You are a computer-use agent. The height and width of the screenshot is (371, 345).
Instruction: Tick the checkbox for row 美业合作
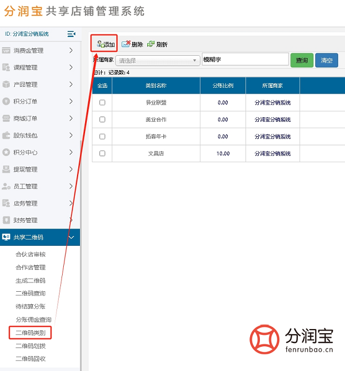(x=102, y=119)
